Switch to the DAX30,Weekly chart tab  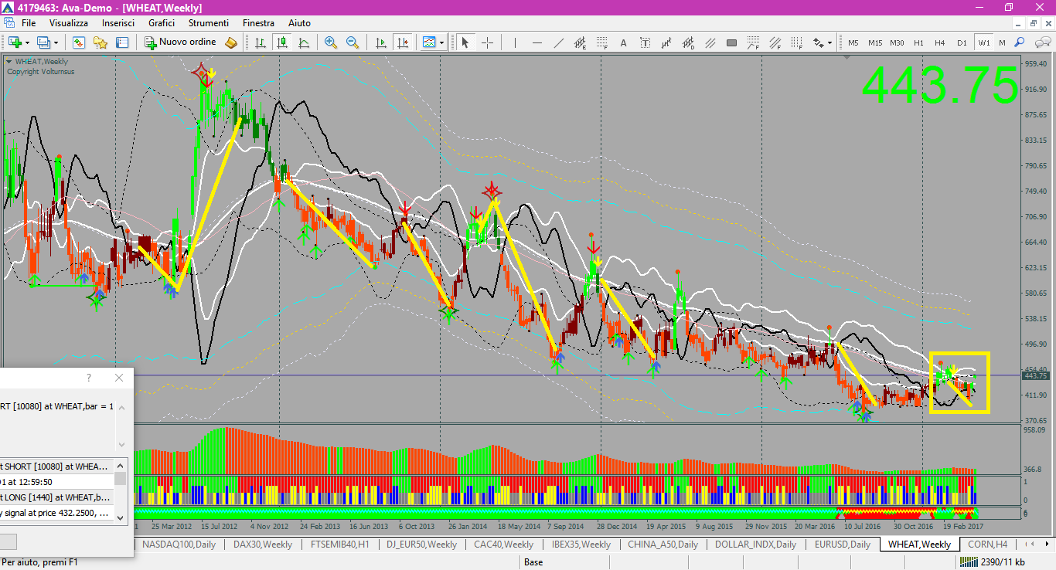pyautogui.click(x=263, y=545)
